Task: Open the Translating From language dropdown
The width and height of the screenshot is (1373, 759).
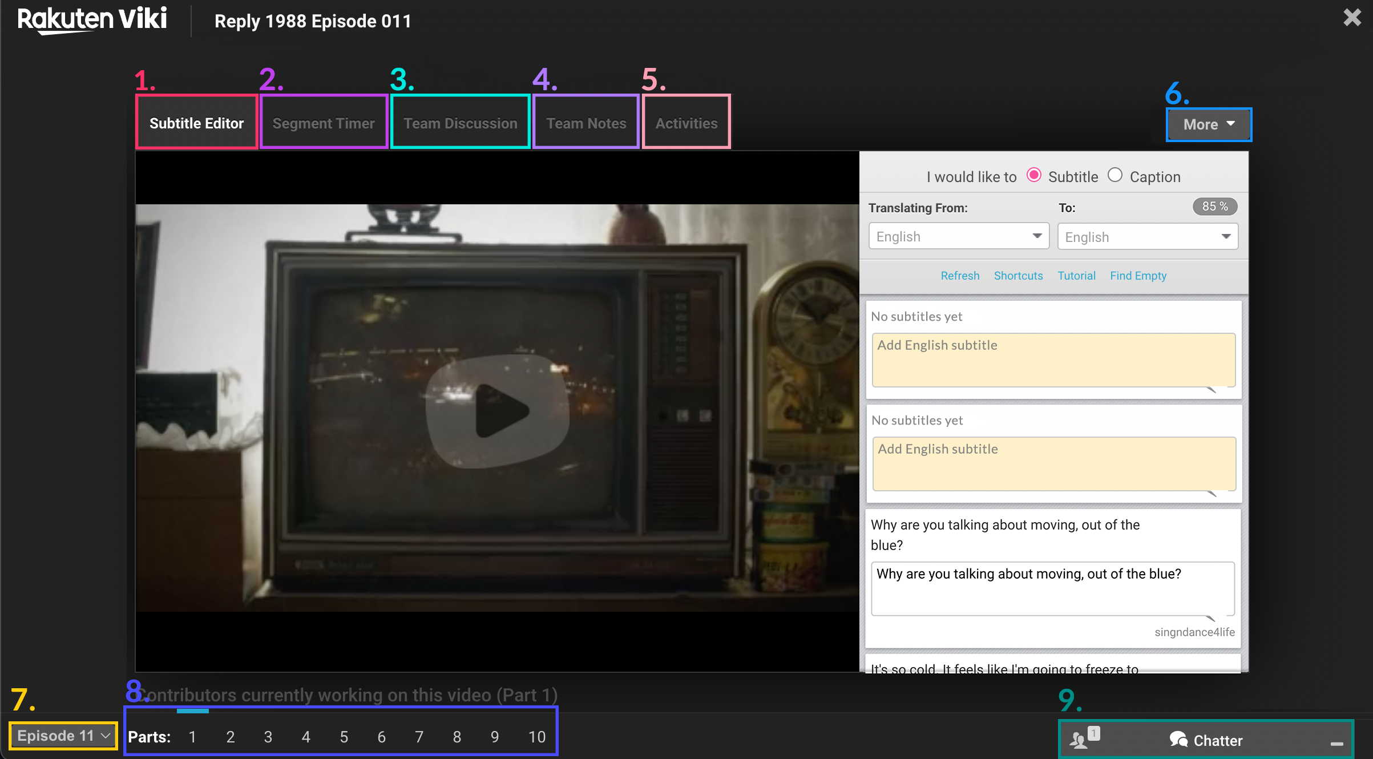Action: click(959, 236)
